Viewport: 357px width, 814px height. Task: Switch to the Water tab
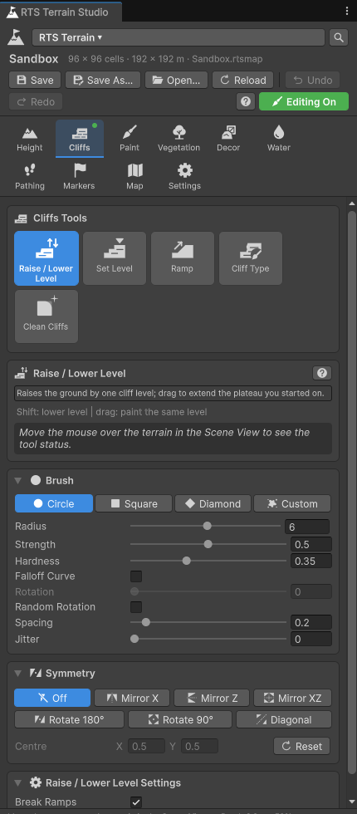(x=279, y=139)
